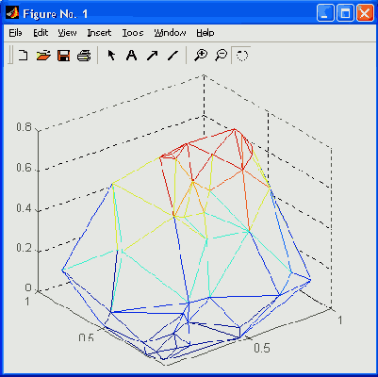This screenshot has width=378, height=377.
Task: Click the 0.2 z-axis tick label
Action: (x=24, y=248)
